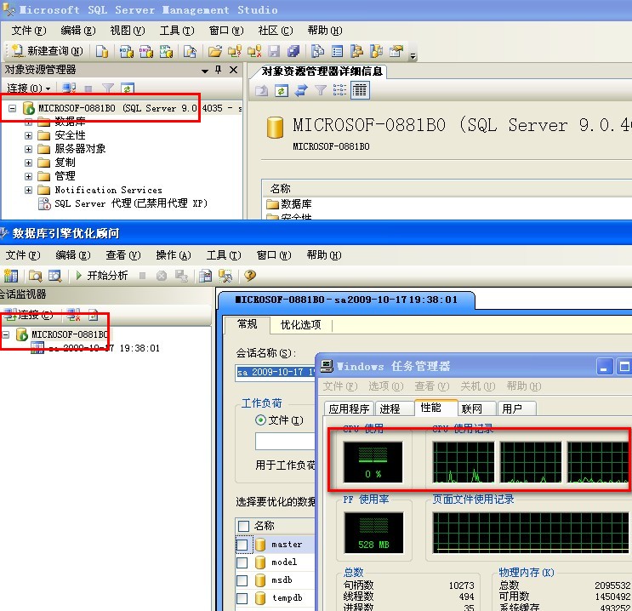Viewport: 632px width, 611px height.
Task: Open 社区(C) menu in Management Studio
Action: [x=276, y=31]
